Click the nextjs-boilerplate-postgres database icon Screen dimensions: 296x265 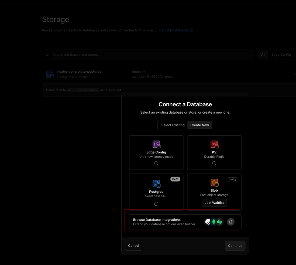[50, 74]
